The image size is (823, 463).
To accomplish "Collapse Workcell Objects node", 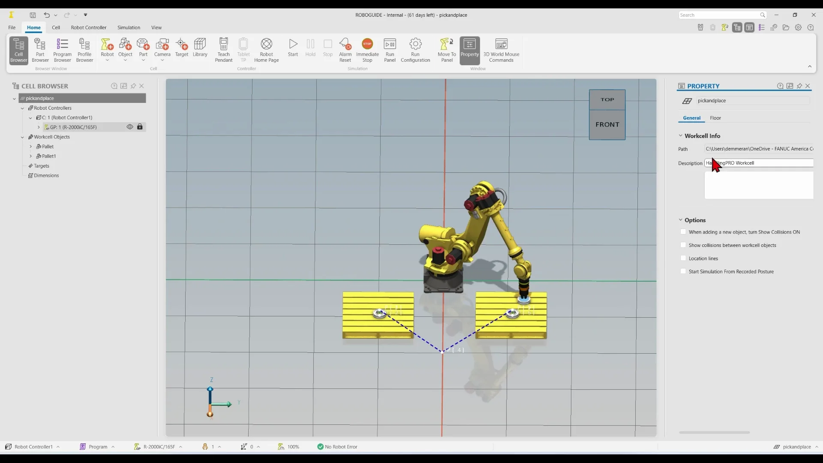I will point(22,137).
